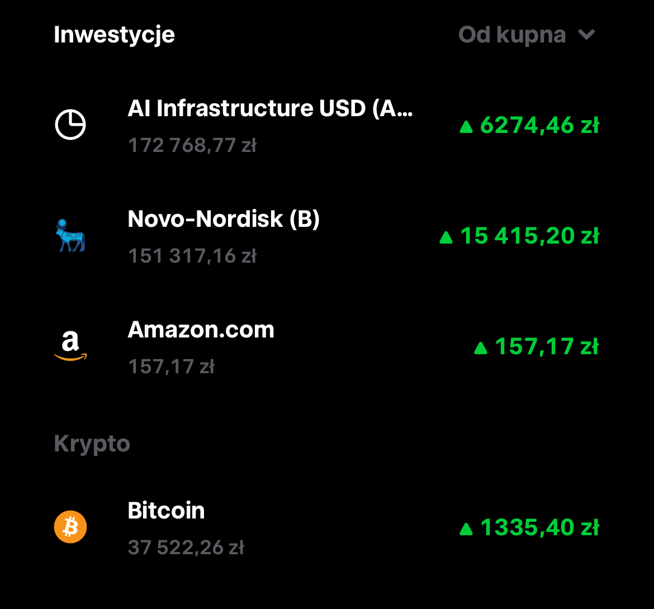Click the green arrow beside 15 415,20 zł
Image resolution: width=654 pixels, height=609 pixels.
[446, 237]
